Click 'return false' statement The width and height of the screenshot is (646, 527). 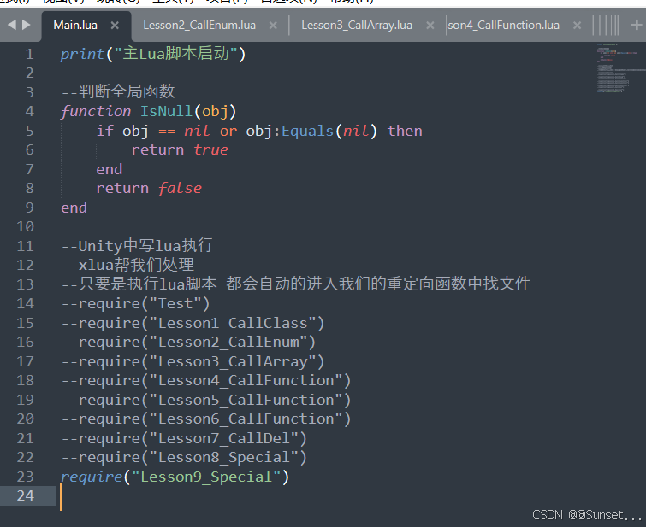click(149, 188)
